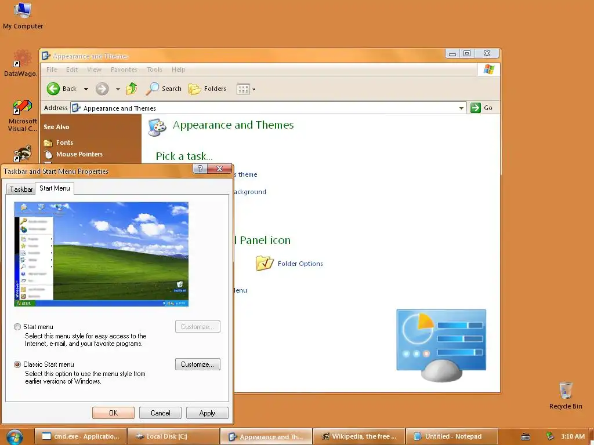This screenshot has height=445, width=594.
Task: Click the Control Panel graphic illustration
Action: [x=441, y=345]
